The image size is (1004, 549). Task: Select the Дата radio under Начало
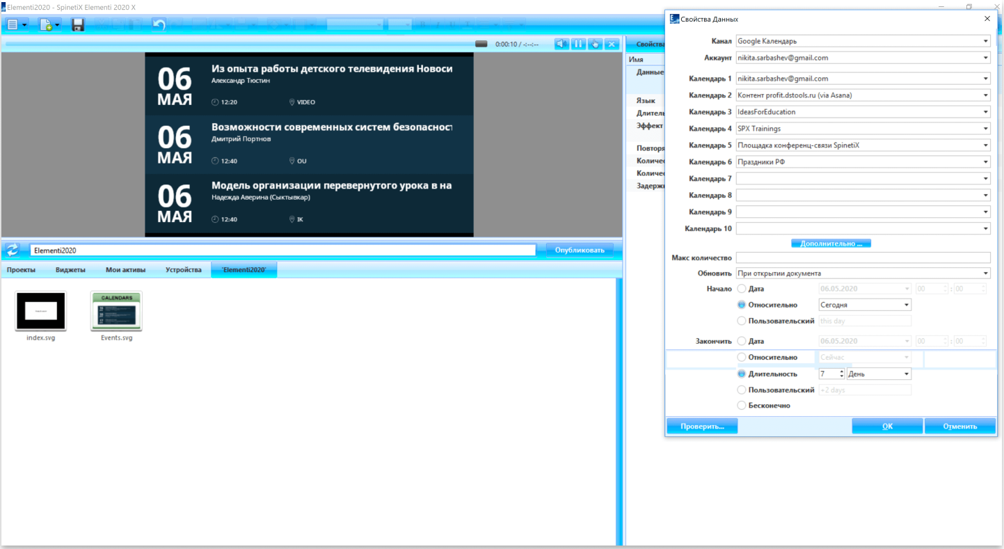click(x=741, y=288)
